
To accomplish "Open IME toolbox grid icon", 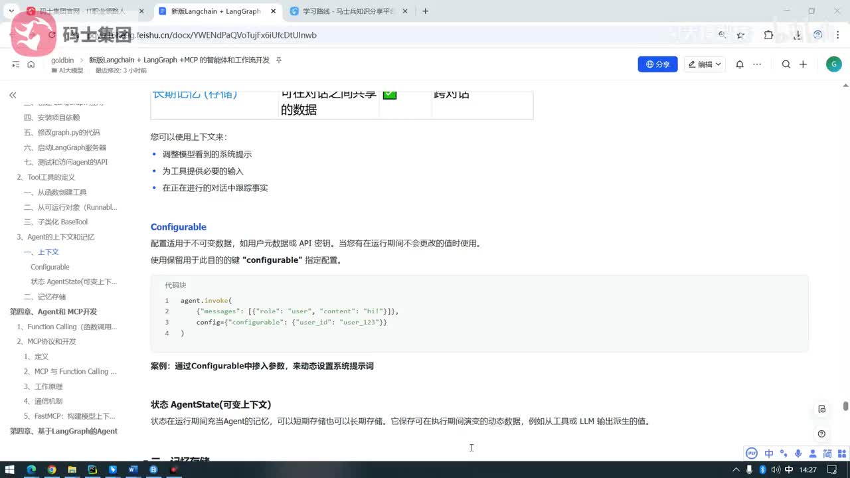I will tap(842, 453).
